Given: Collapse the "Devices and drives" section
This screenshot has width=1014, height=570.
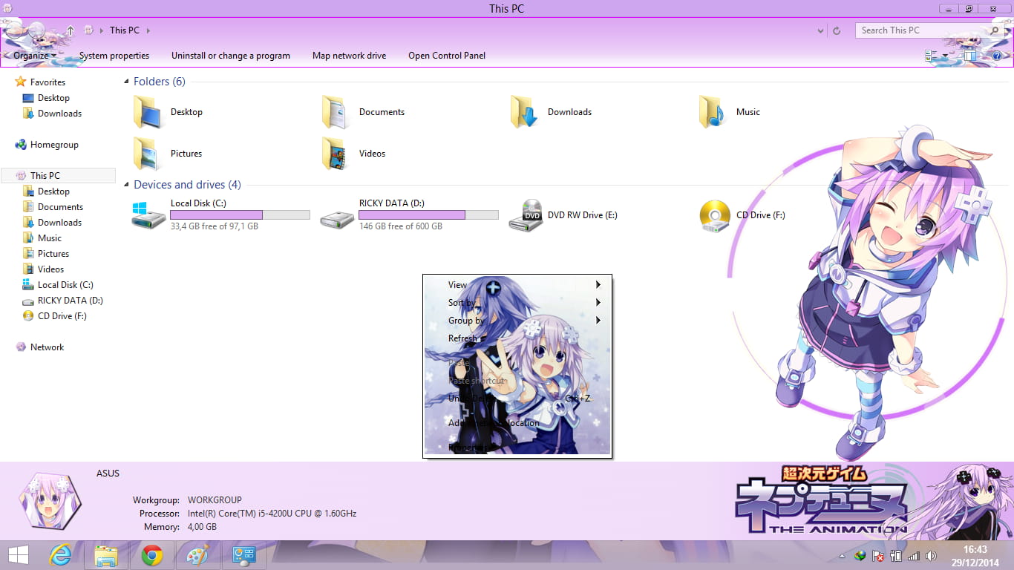Looking at the screenshot, I should [125, 184].
